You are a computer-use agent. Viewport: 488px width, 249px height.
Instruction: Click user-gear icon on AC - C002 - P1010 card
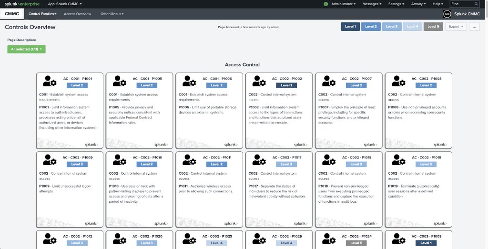[119, 160]
